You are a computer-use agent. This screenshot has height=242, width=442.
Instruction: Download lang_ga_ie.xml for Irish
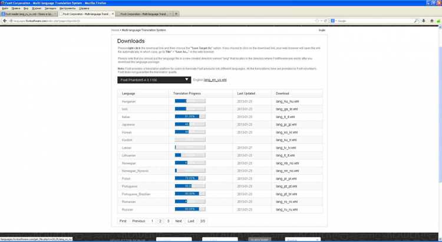point(286,109)
